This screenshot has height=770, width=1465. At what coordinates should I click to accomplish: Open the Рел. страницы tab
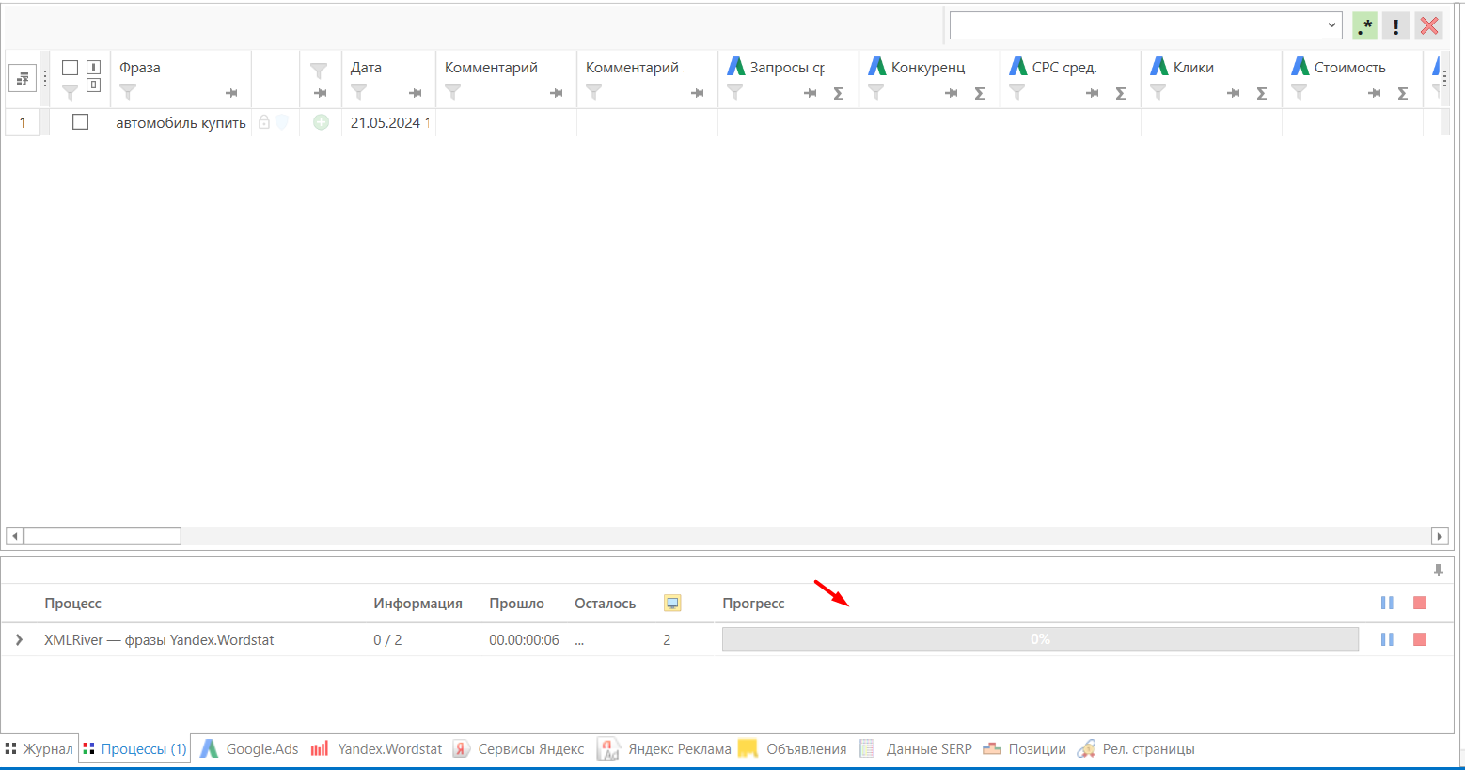coord(1136,749)
